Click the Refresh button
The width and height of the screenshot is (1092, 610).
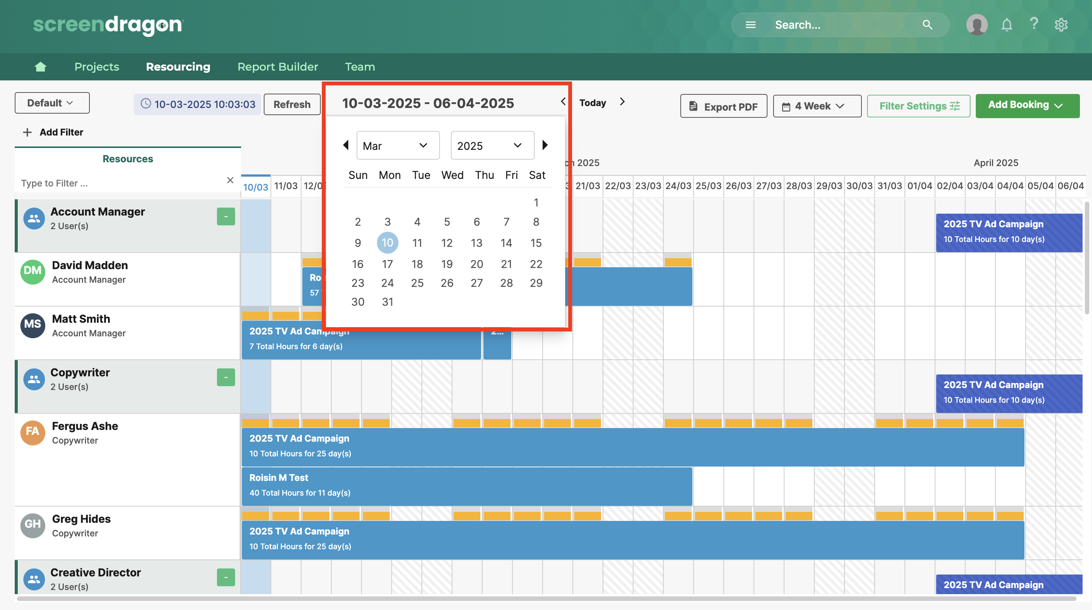292,104
